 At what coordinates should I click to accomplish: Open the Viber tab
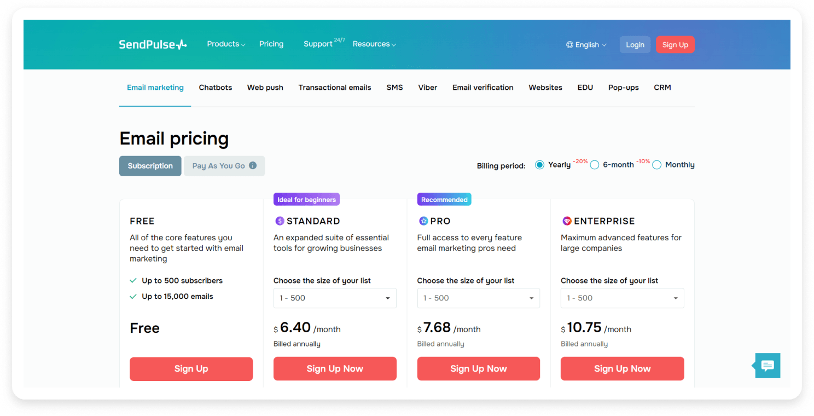428,88
